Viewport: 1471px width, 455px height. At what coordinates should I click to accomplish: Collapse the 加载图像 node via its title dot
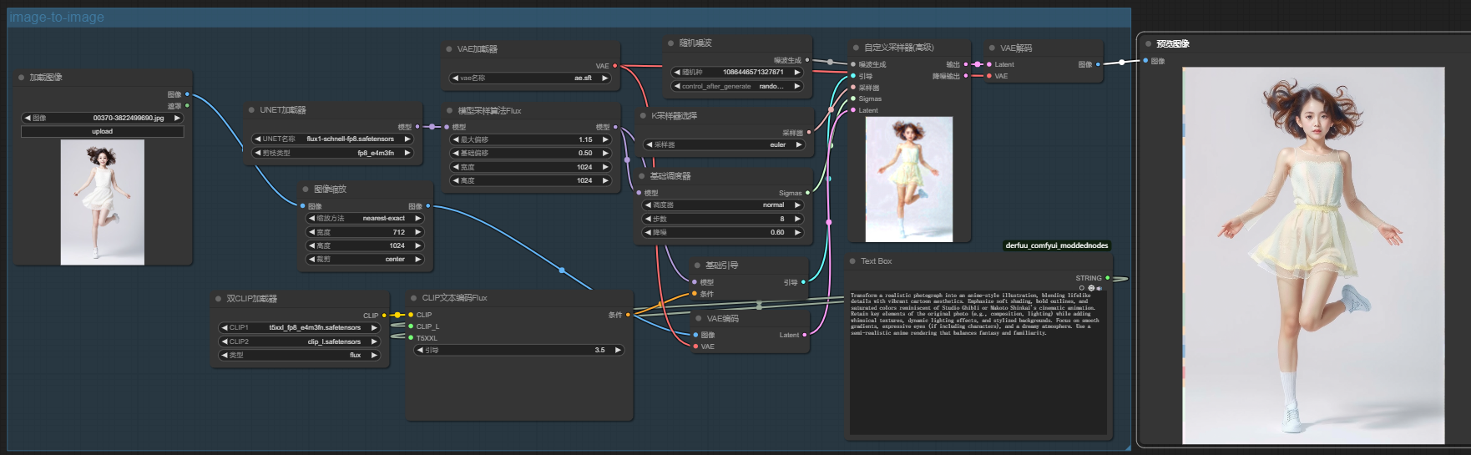point(21,78)
